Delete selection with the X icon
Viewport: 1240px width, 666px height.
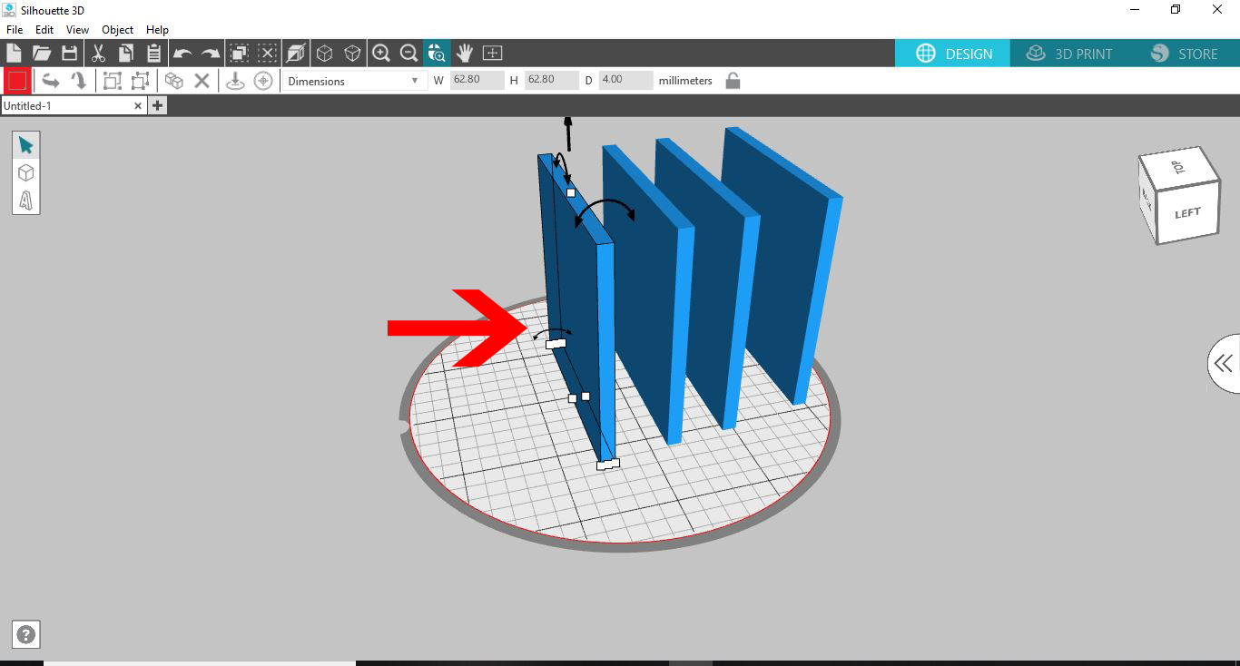tap(202, 81)
